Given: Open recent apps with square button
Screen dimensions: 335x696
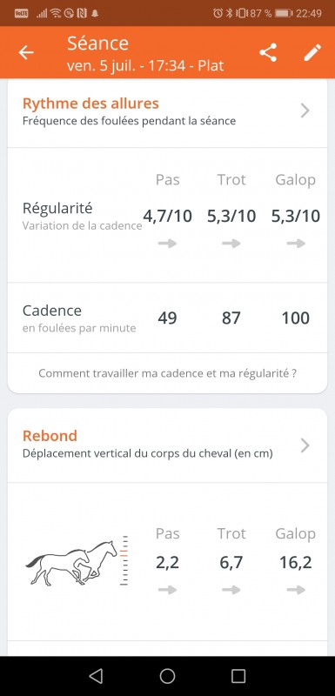Looking at the screenshot, I should click(x=238, y=676).
